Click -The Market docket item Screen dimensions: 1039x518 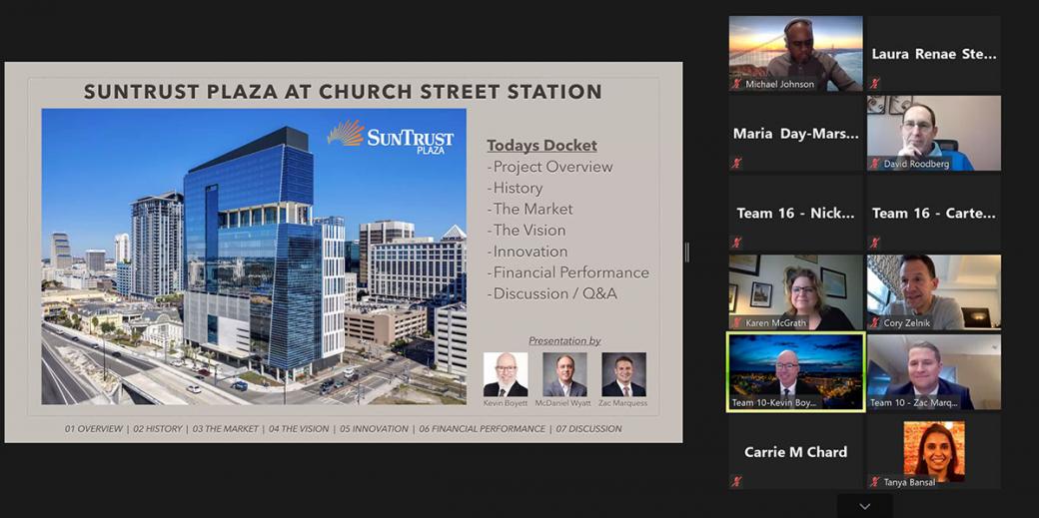click(x=530, y=209)
